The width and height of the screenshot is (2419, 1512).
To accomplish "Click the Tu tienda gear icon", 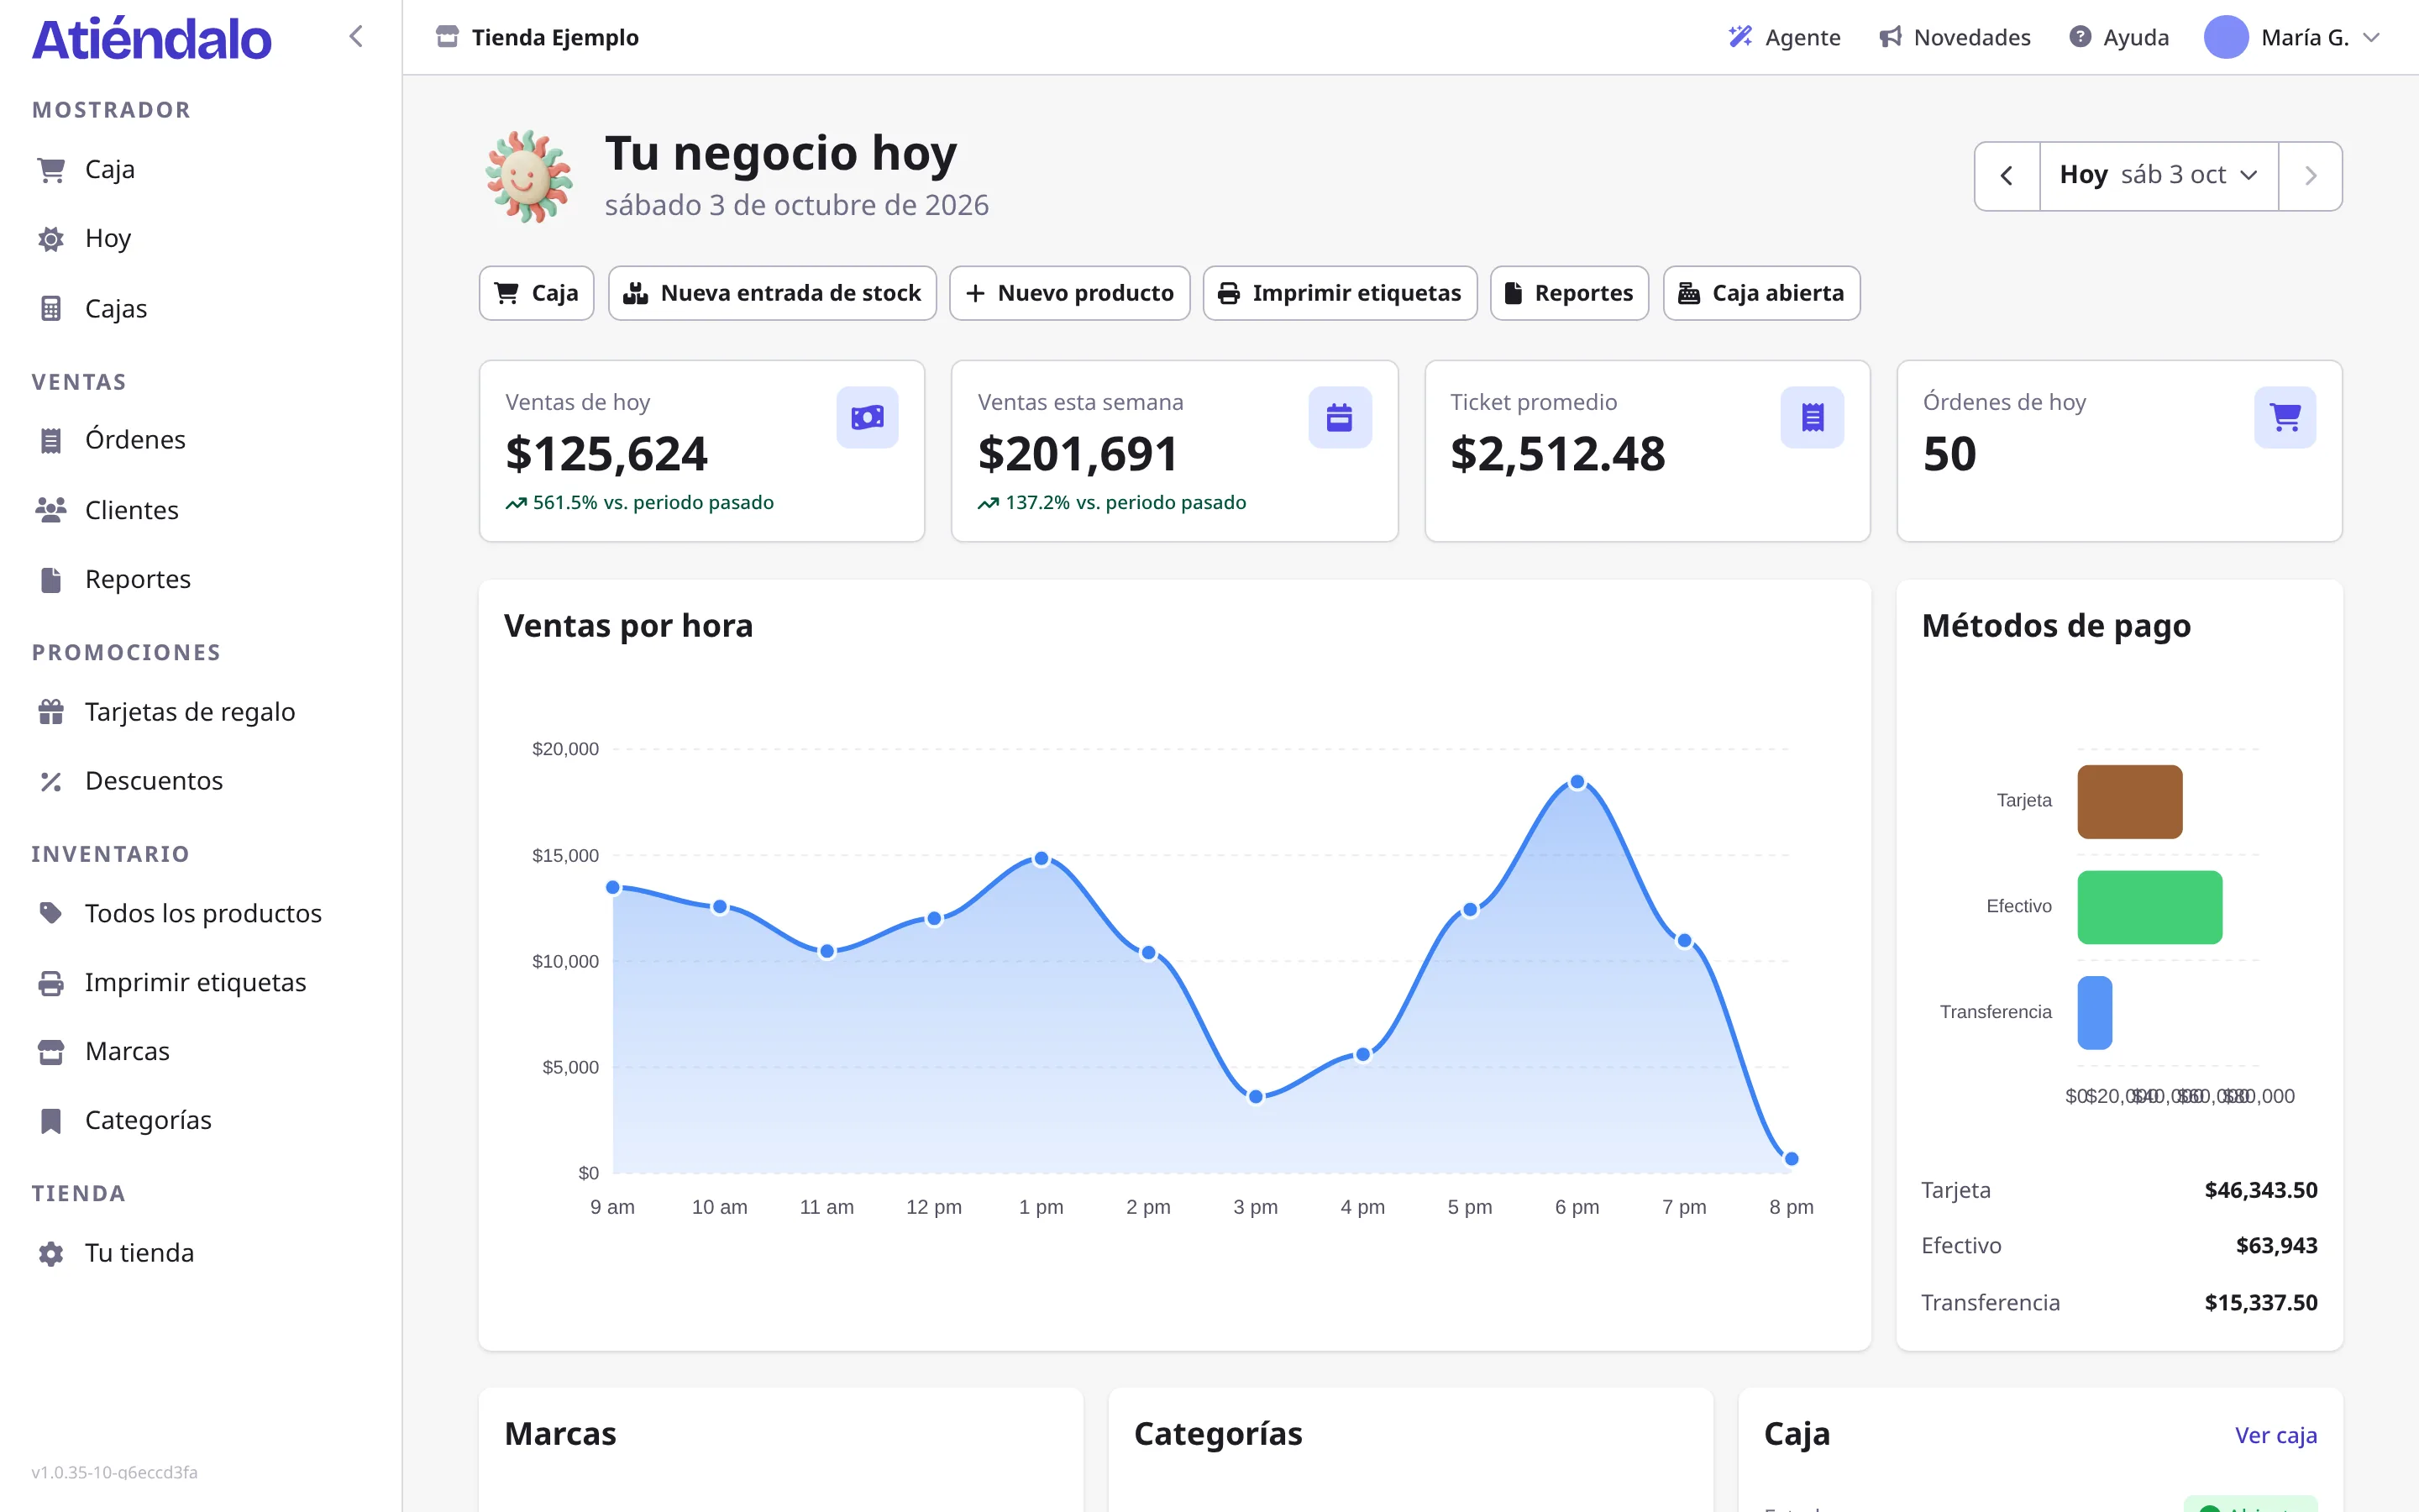I will tap(51, 1254).
